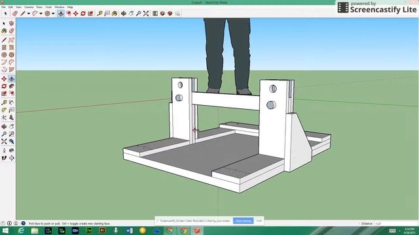
Task: Select the Move tool in the top toolbar
Action: [x=76, y=13]
